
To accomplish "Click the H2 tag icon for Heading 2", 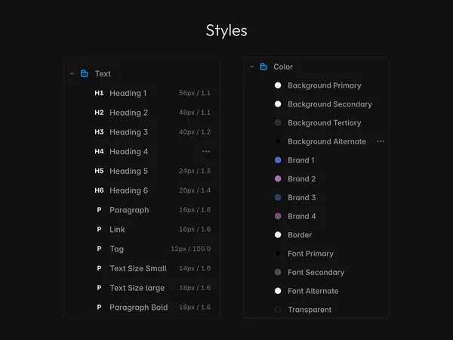I will pos(99,112).
